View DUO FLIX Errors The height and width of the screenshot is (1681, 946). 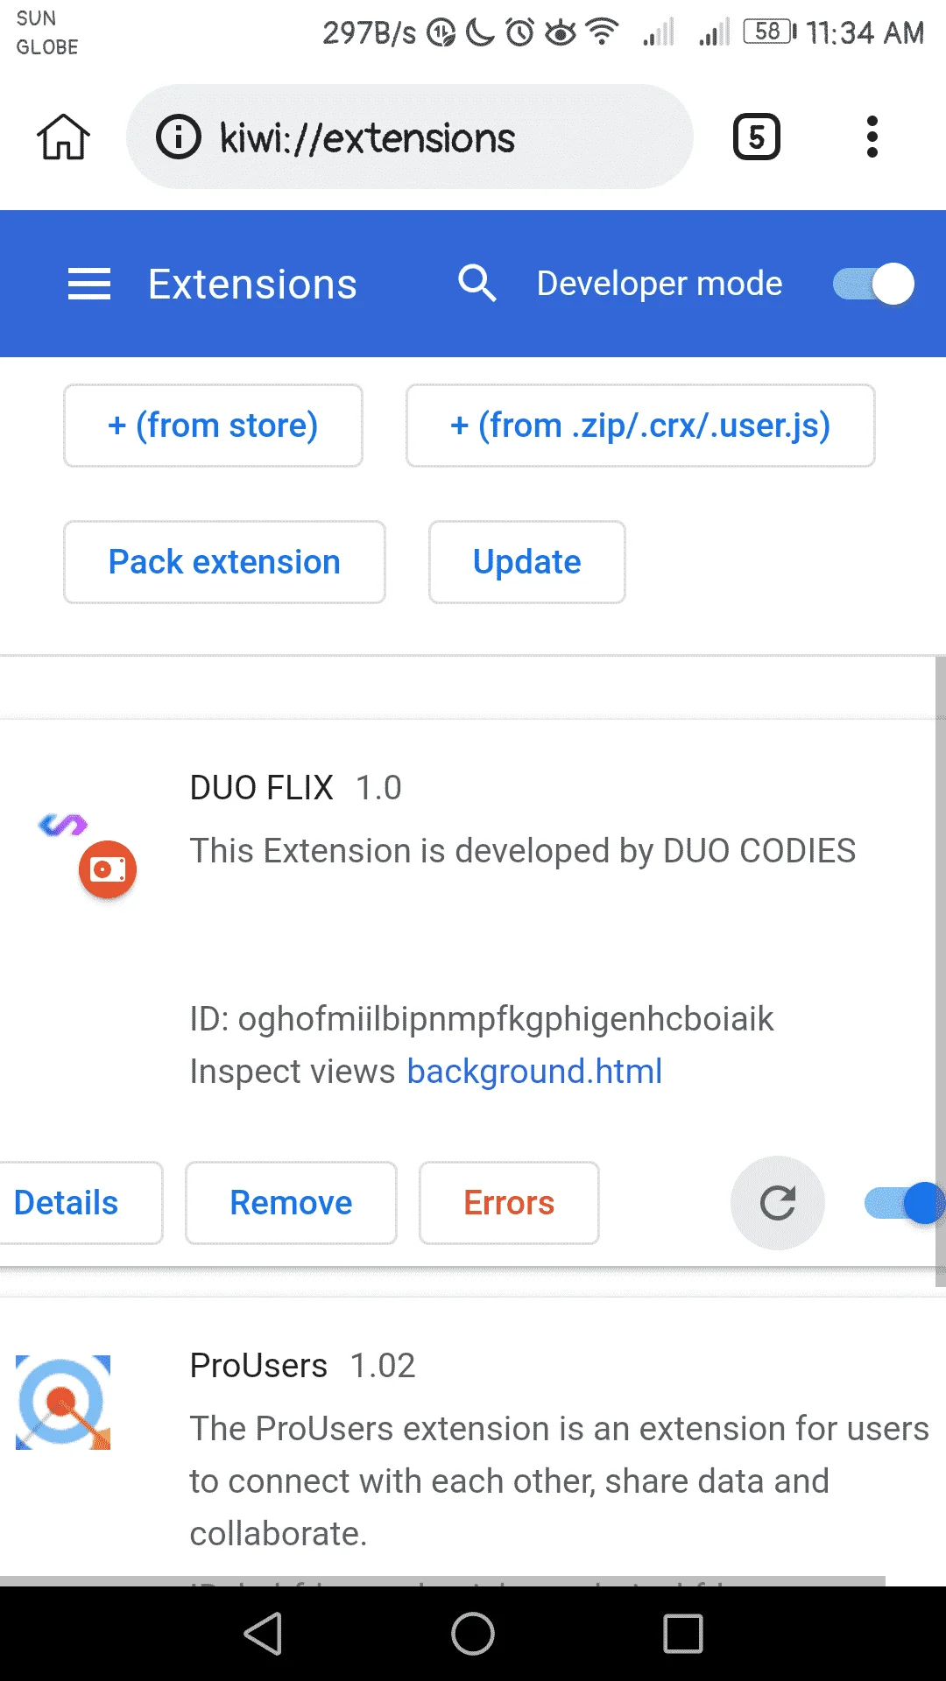[509, 1203]
